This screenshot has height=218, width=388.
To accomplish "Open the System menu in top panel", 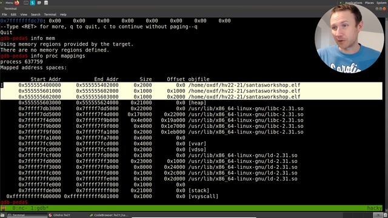I will click(381, 2).
